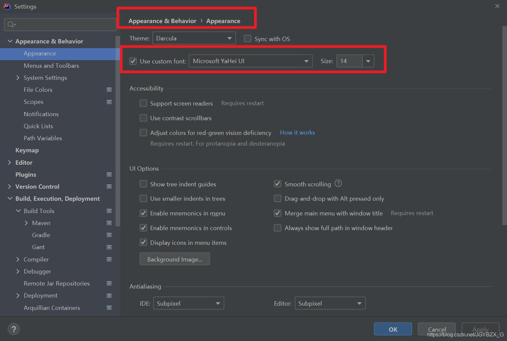Expand the Maven node
The width and height of the screenshot is (507, 341).
[26, 223]
